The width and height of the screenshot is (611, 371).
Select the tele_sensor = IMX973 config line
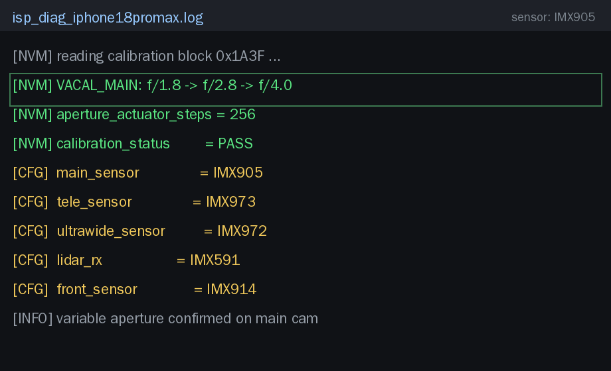(134, 202)
